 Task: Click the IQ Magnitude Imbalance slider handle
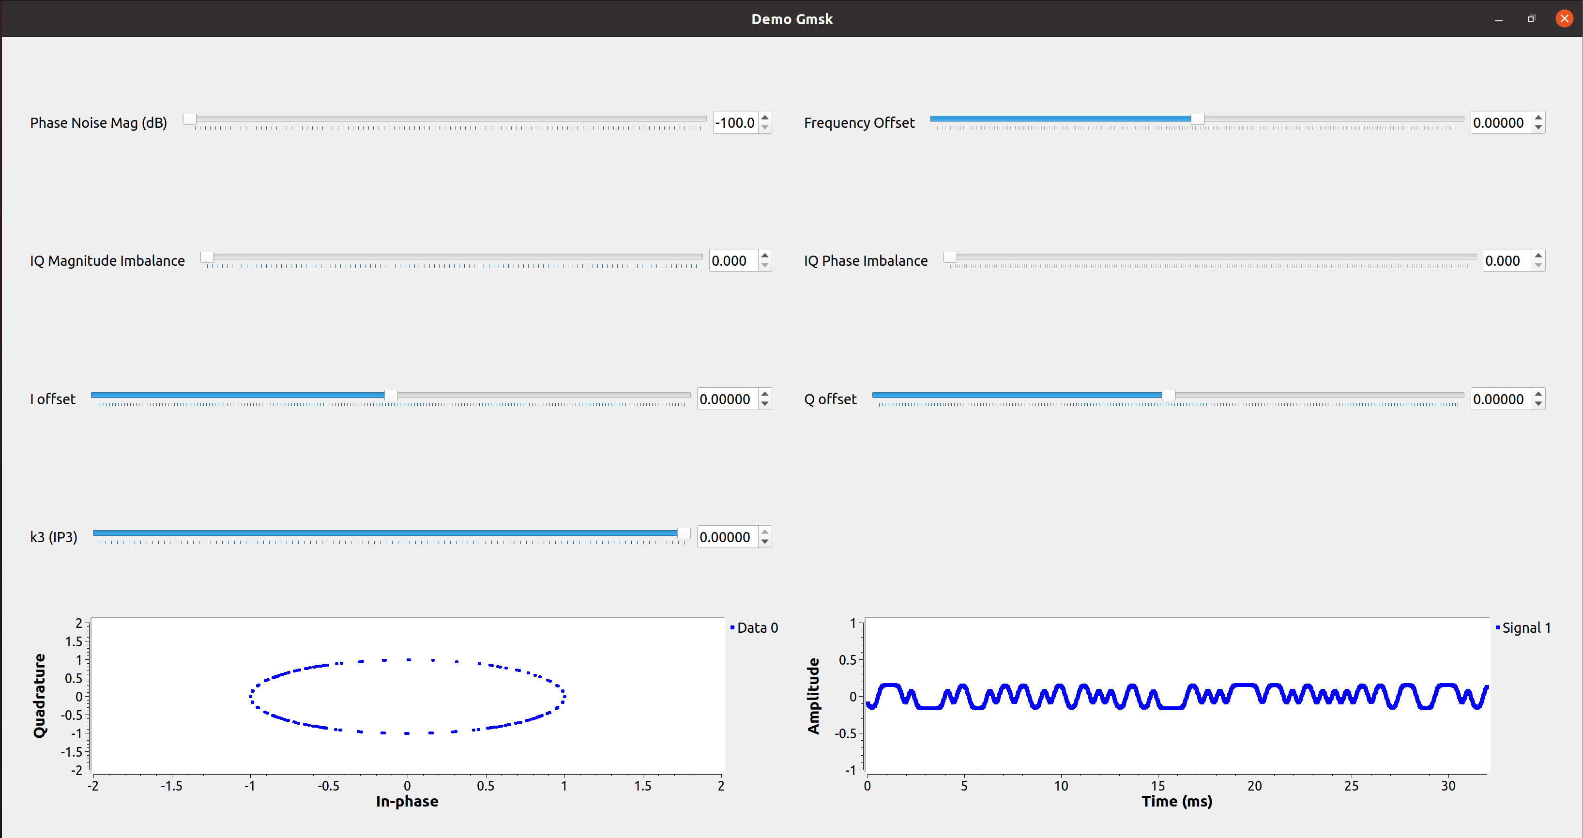(x=208, y=257)
